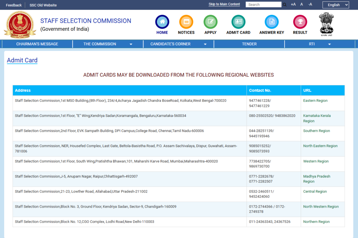
Task: Click contact number 7738422705/ 9869730700
Action: point(260,164)
